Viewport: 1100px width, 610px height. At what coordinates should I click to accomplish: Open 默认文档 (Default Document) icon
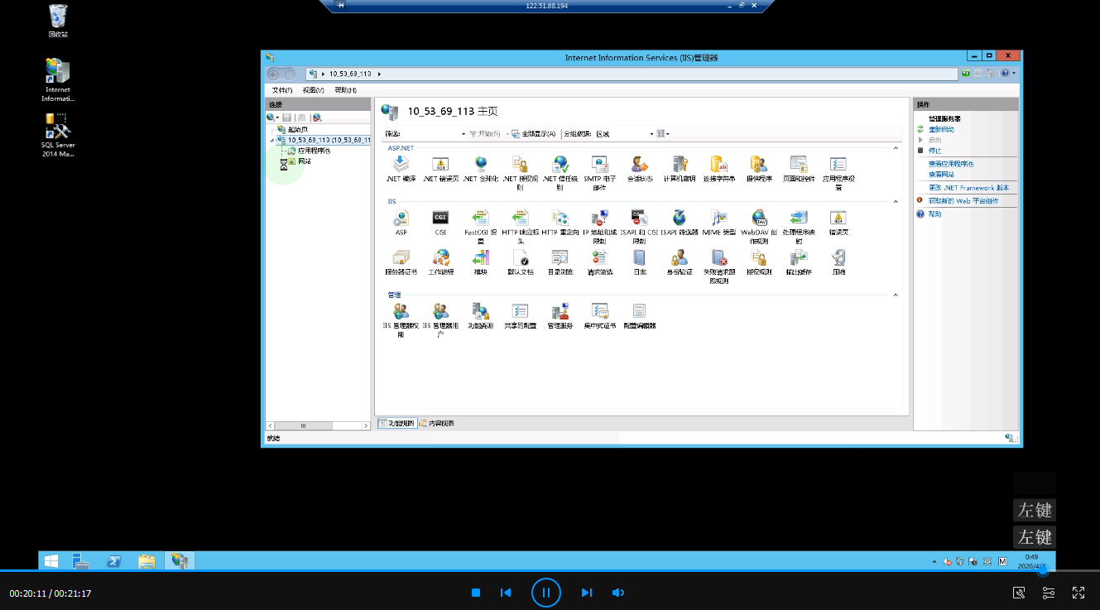(520, 258)
